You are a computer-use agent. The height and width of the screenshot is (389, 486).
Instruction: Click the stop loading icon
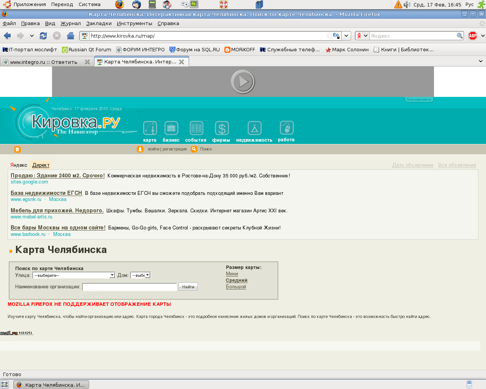57,36
